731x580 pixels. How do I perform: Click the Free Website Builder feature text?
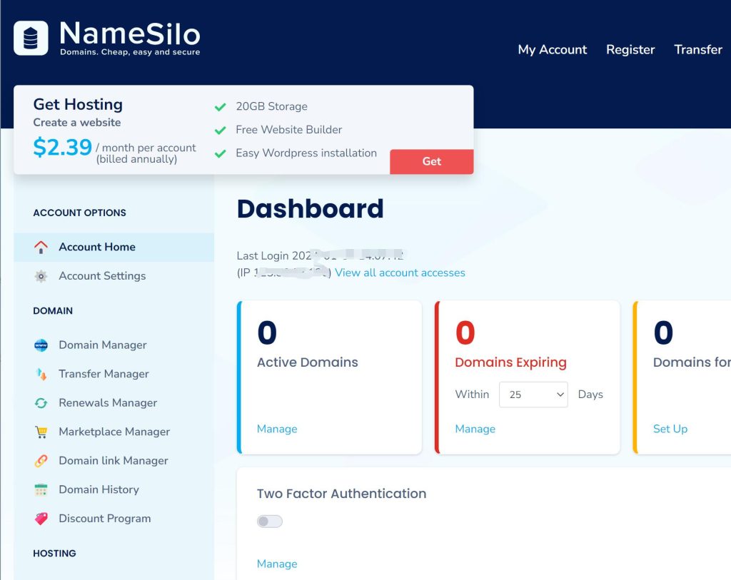coord(288,130)
